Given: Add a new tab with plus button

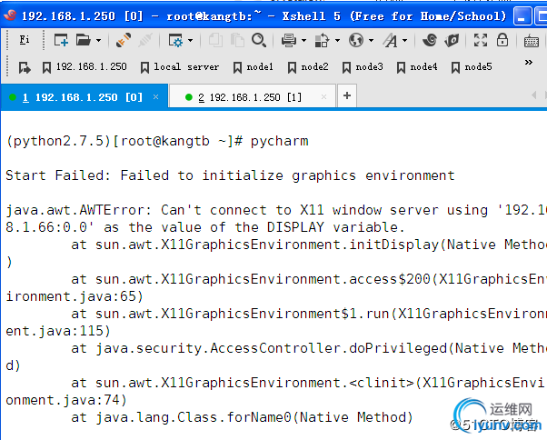Looking at the screenshot, I should click(x=347, y=95).
